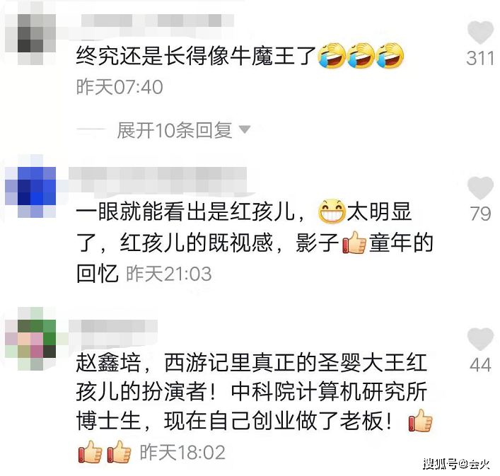Open the third commenter's blurred username
The height and width of the screenshot is (476, 500).
113,332
